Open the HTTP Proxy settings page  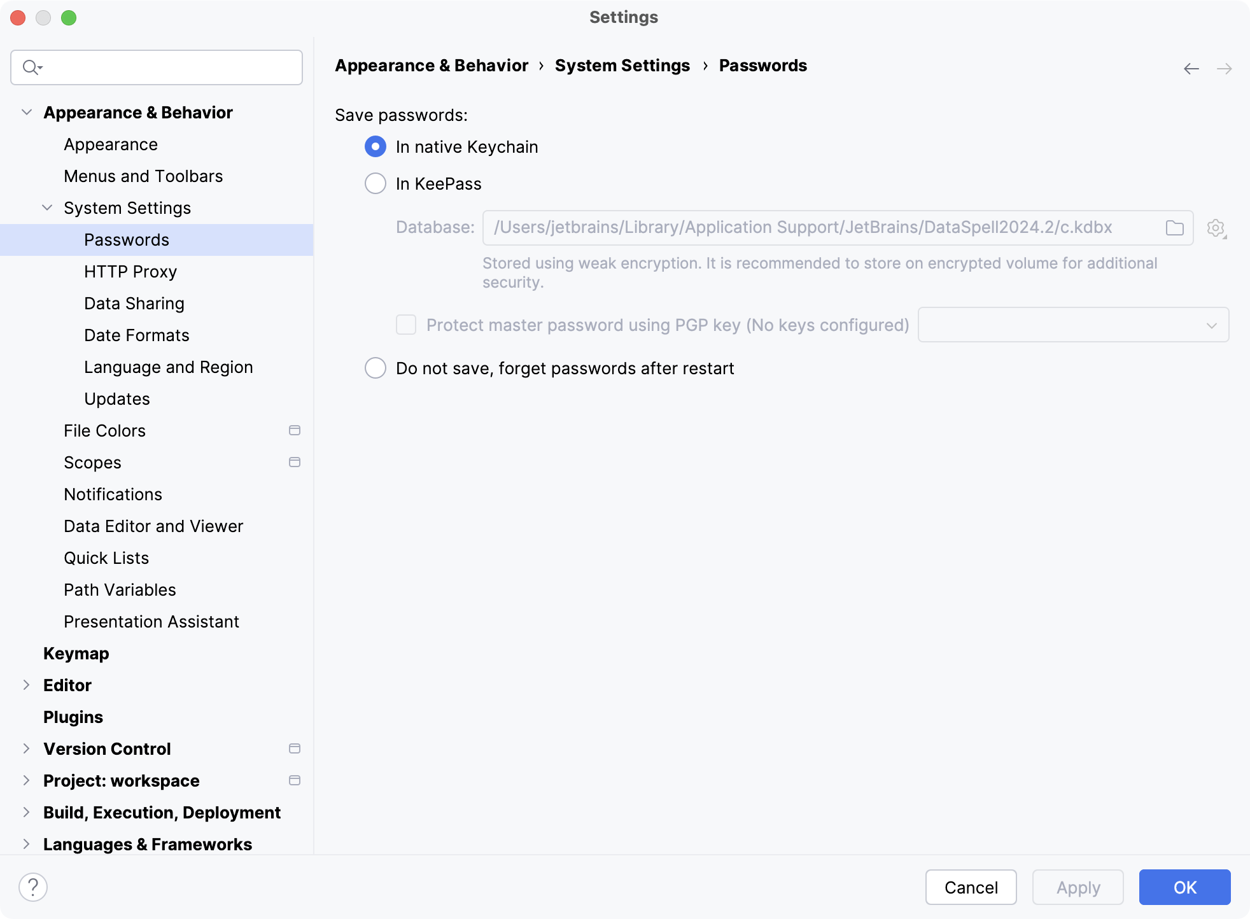point(130,272)
